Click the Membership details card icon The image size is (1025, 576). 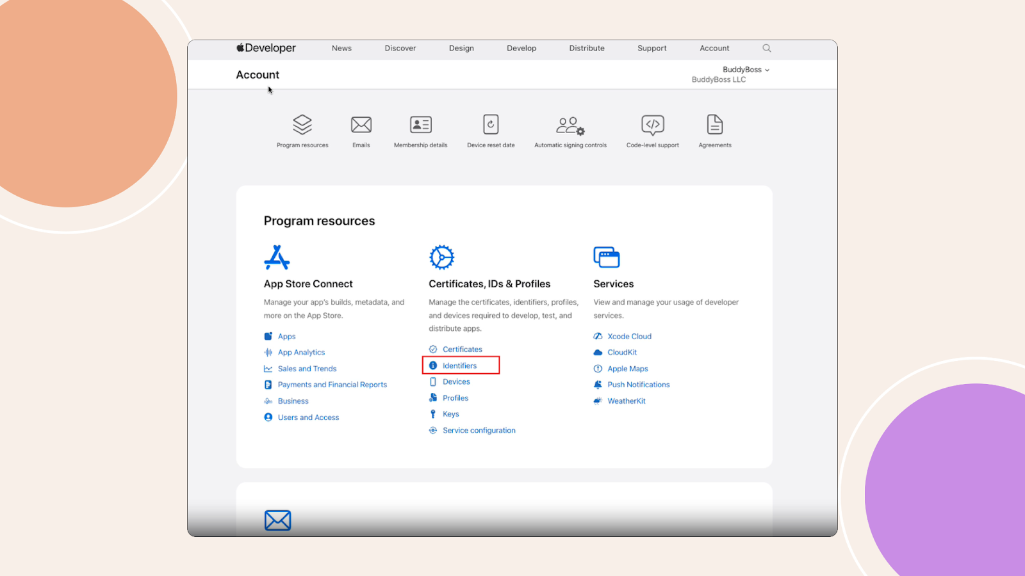(421, 124)
